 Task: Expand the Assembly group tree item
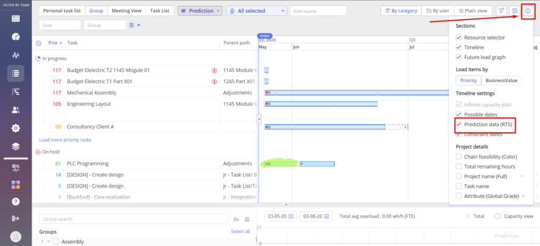(x=42, y=241)
